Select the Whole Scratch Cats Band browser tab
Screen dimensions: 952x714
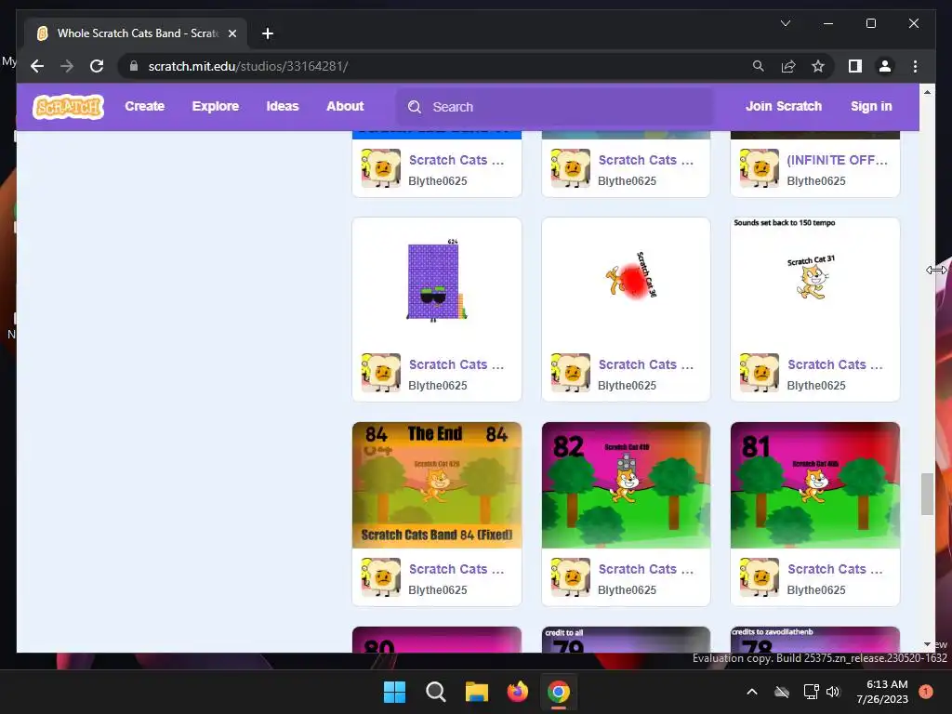(136, 33)
